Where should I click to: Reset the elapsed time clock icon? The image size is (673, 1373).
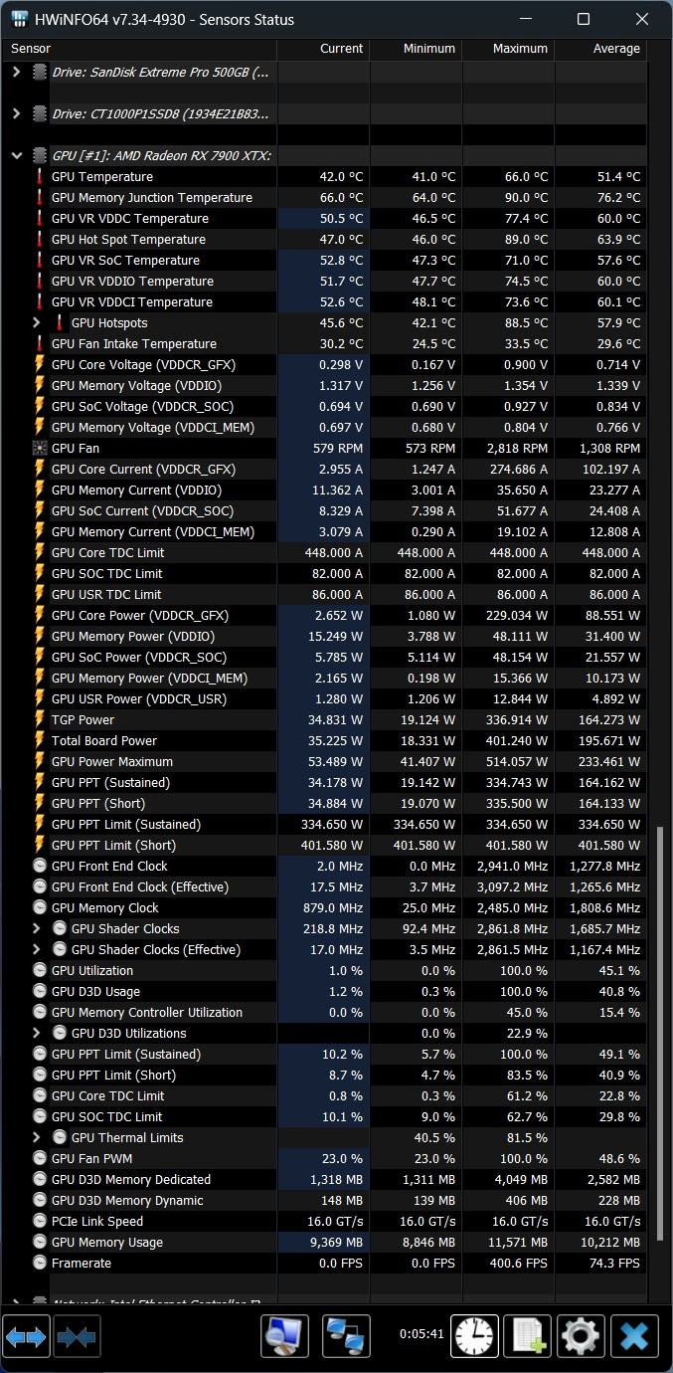[475, 1336]
